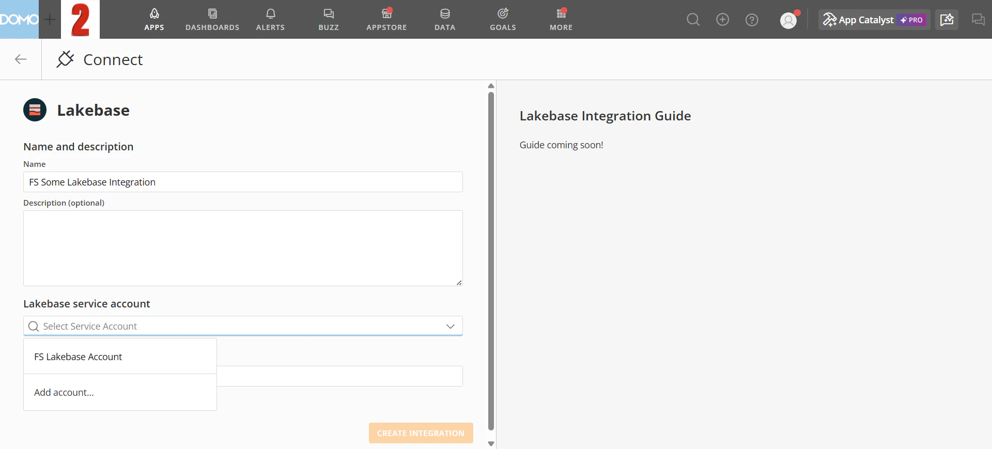
Task: Go to the Buzz chat section
Action: 329,20
